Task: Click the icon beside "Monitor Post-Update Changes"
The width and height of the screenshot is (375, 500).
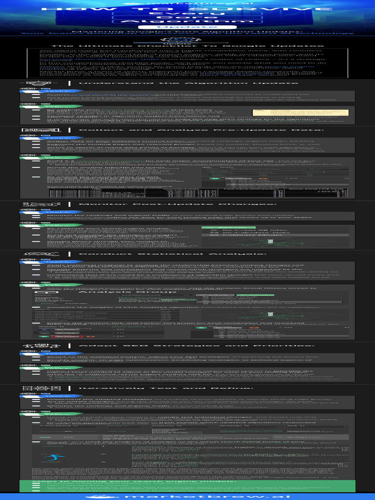Action: 41,204
